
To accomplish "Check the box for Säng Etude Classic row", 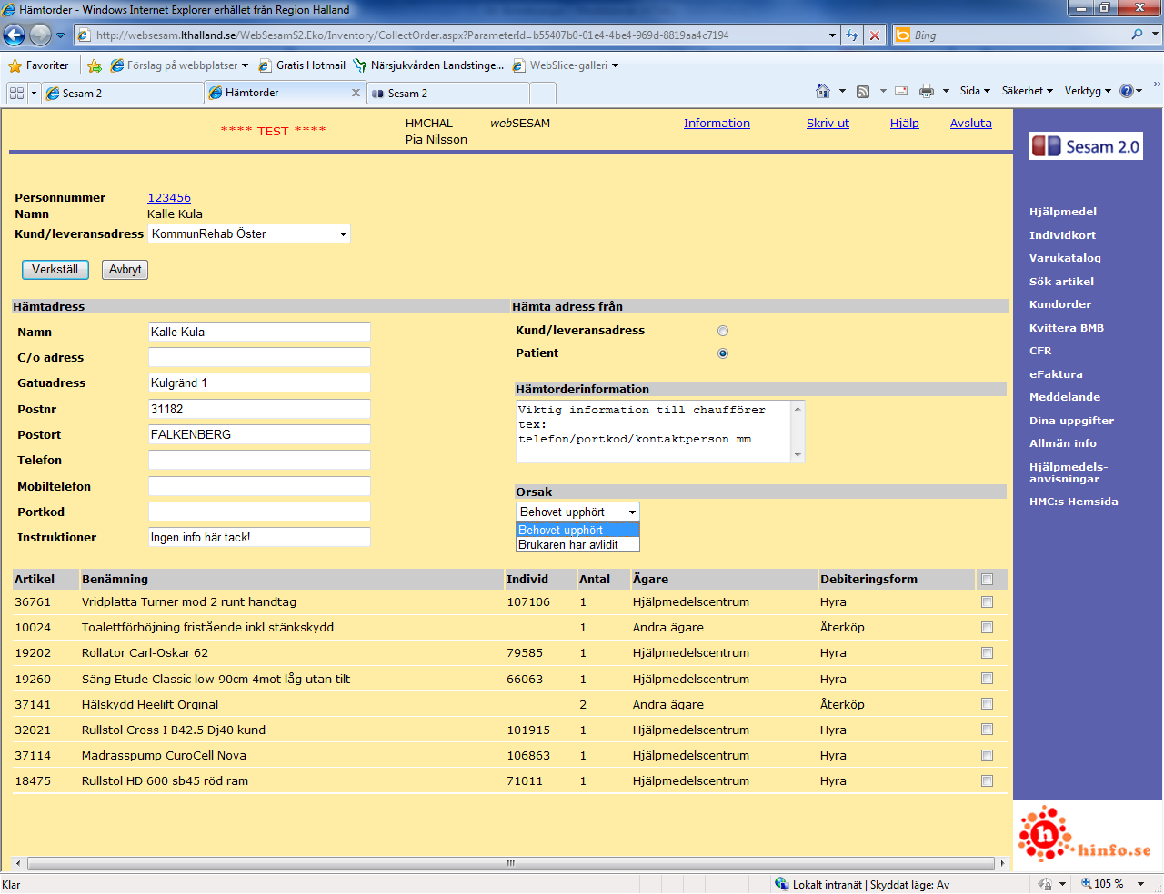I will pos(988,679).
